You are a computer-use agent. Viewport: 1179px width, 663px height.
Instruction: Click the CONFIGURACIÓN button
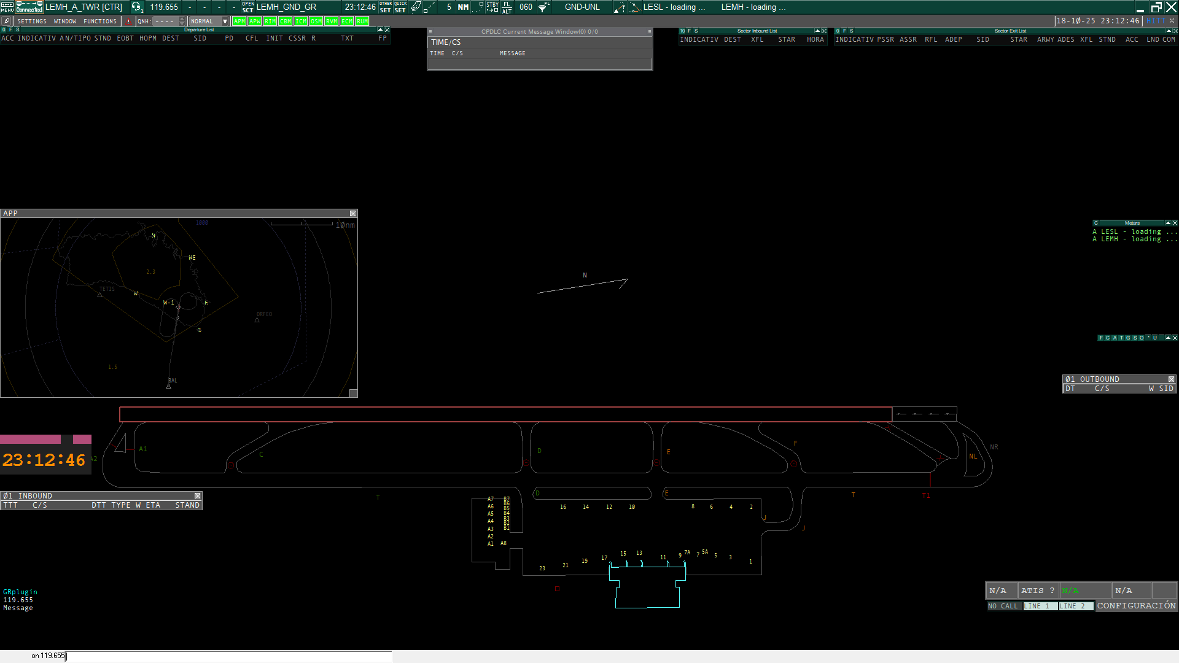coord(1136,606)
